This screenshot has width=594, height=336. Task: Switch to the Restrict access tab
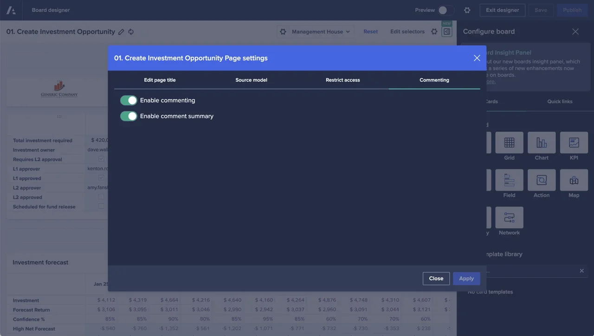(342, 80)
